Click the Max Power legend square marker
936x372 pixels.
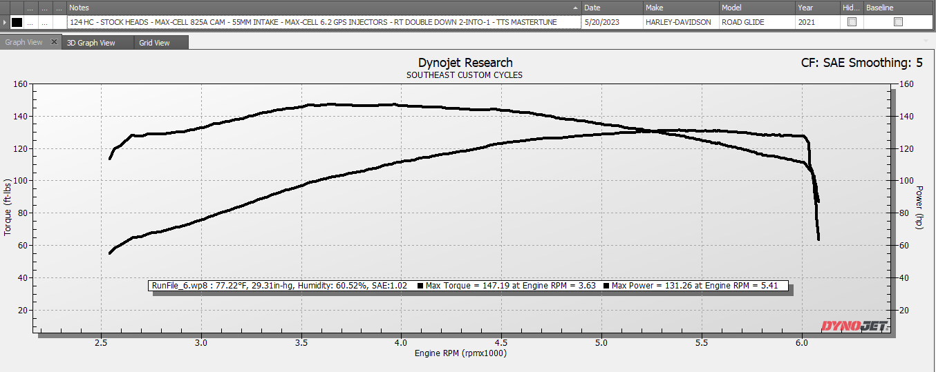point(606,285)
